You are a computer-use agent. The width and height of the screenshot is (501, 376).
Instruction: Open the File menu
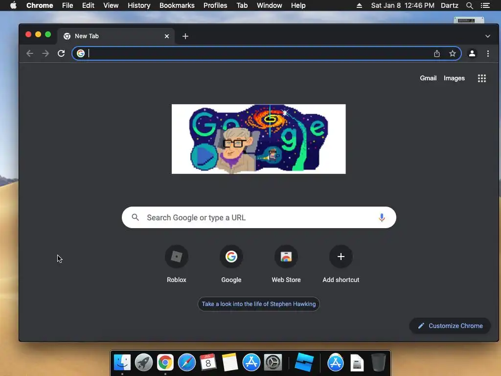68,5
